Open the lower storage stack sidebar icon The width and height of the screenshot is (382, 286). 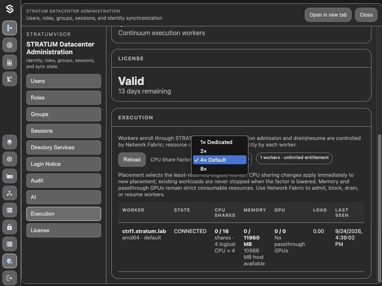coord(10,244)
